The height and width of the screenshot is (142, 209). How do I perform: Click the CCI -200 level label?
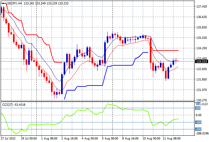(x=198, y=129)
